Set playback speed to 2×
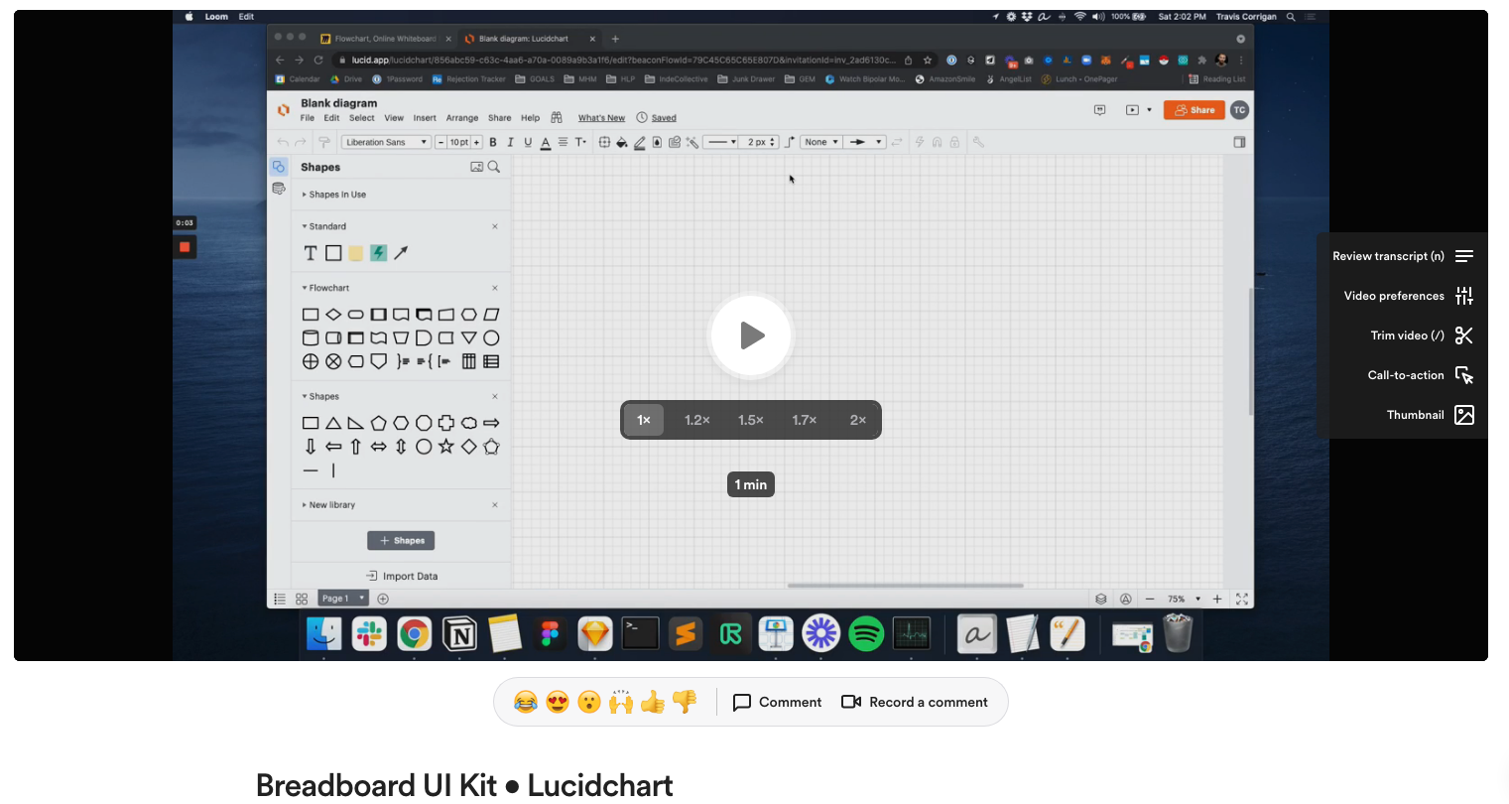The height and width of the screenshot is (804, 1509). pos(858,420)
